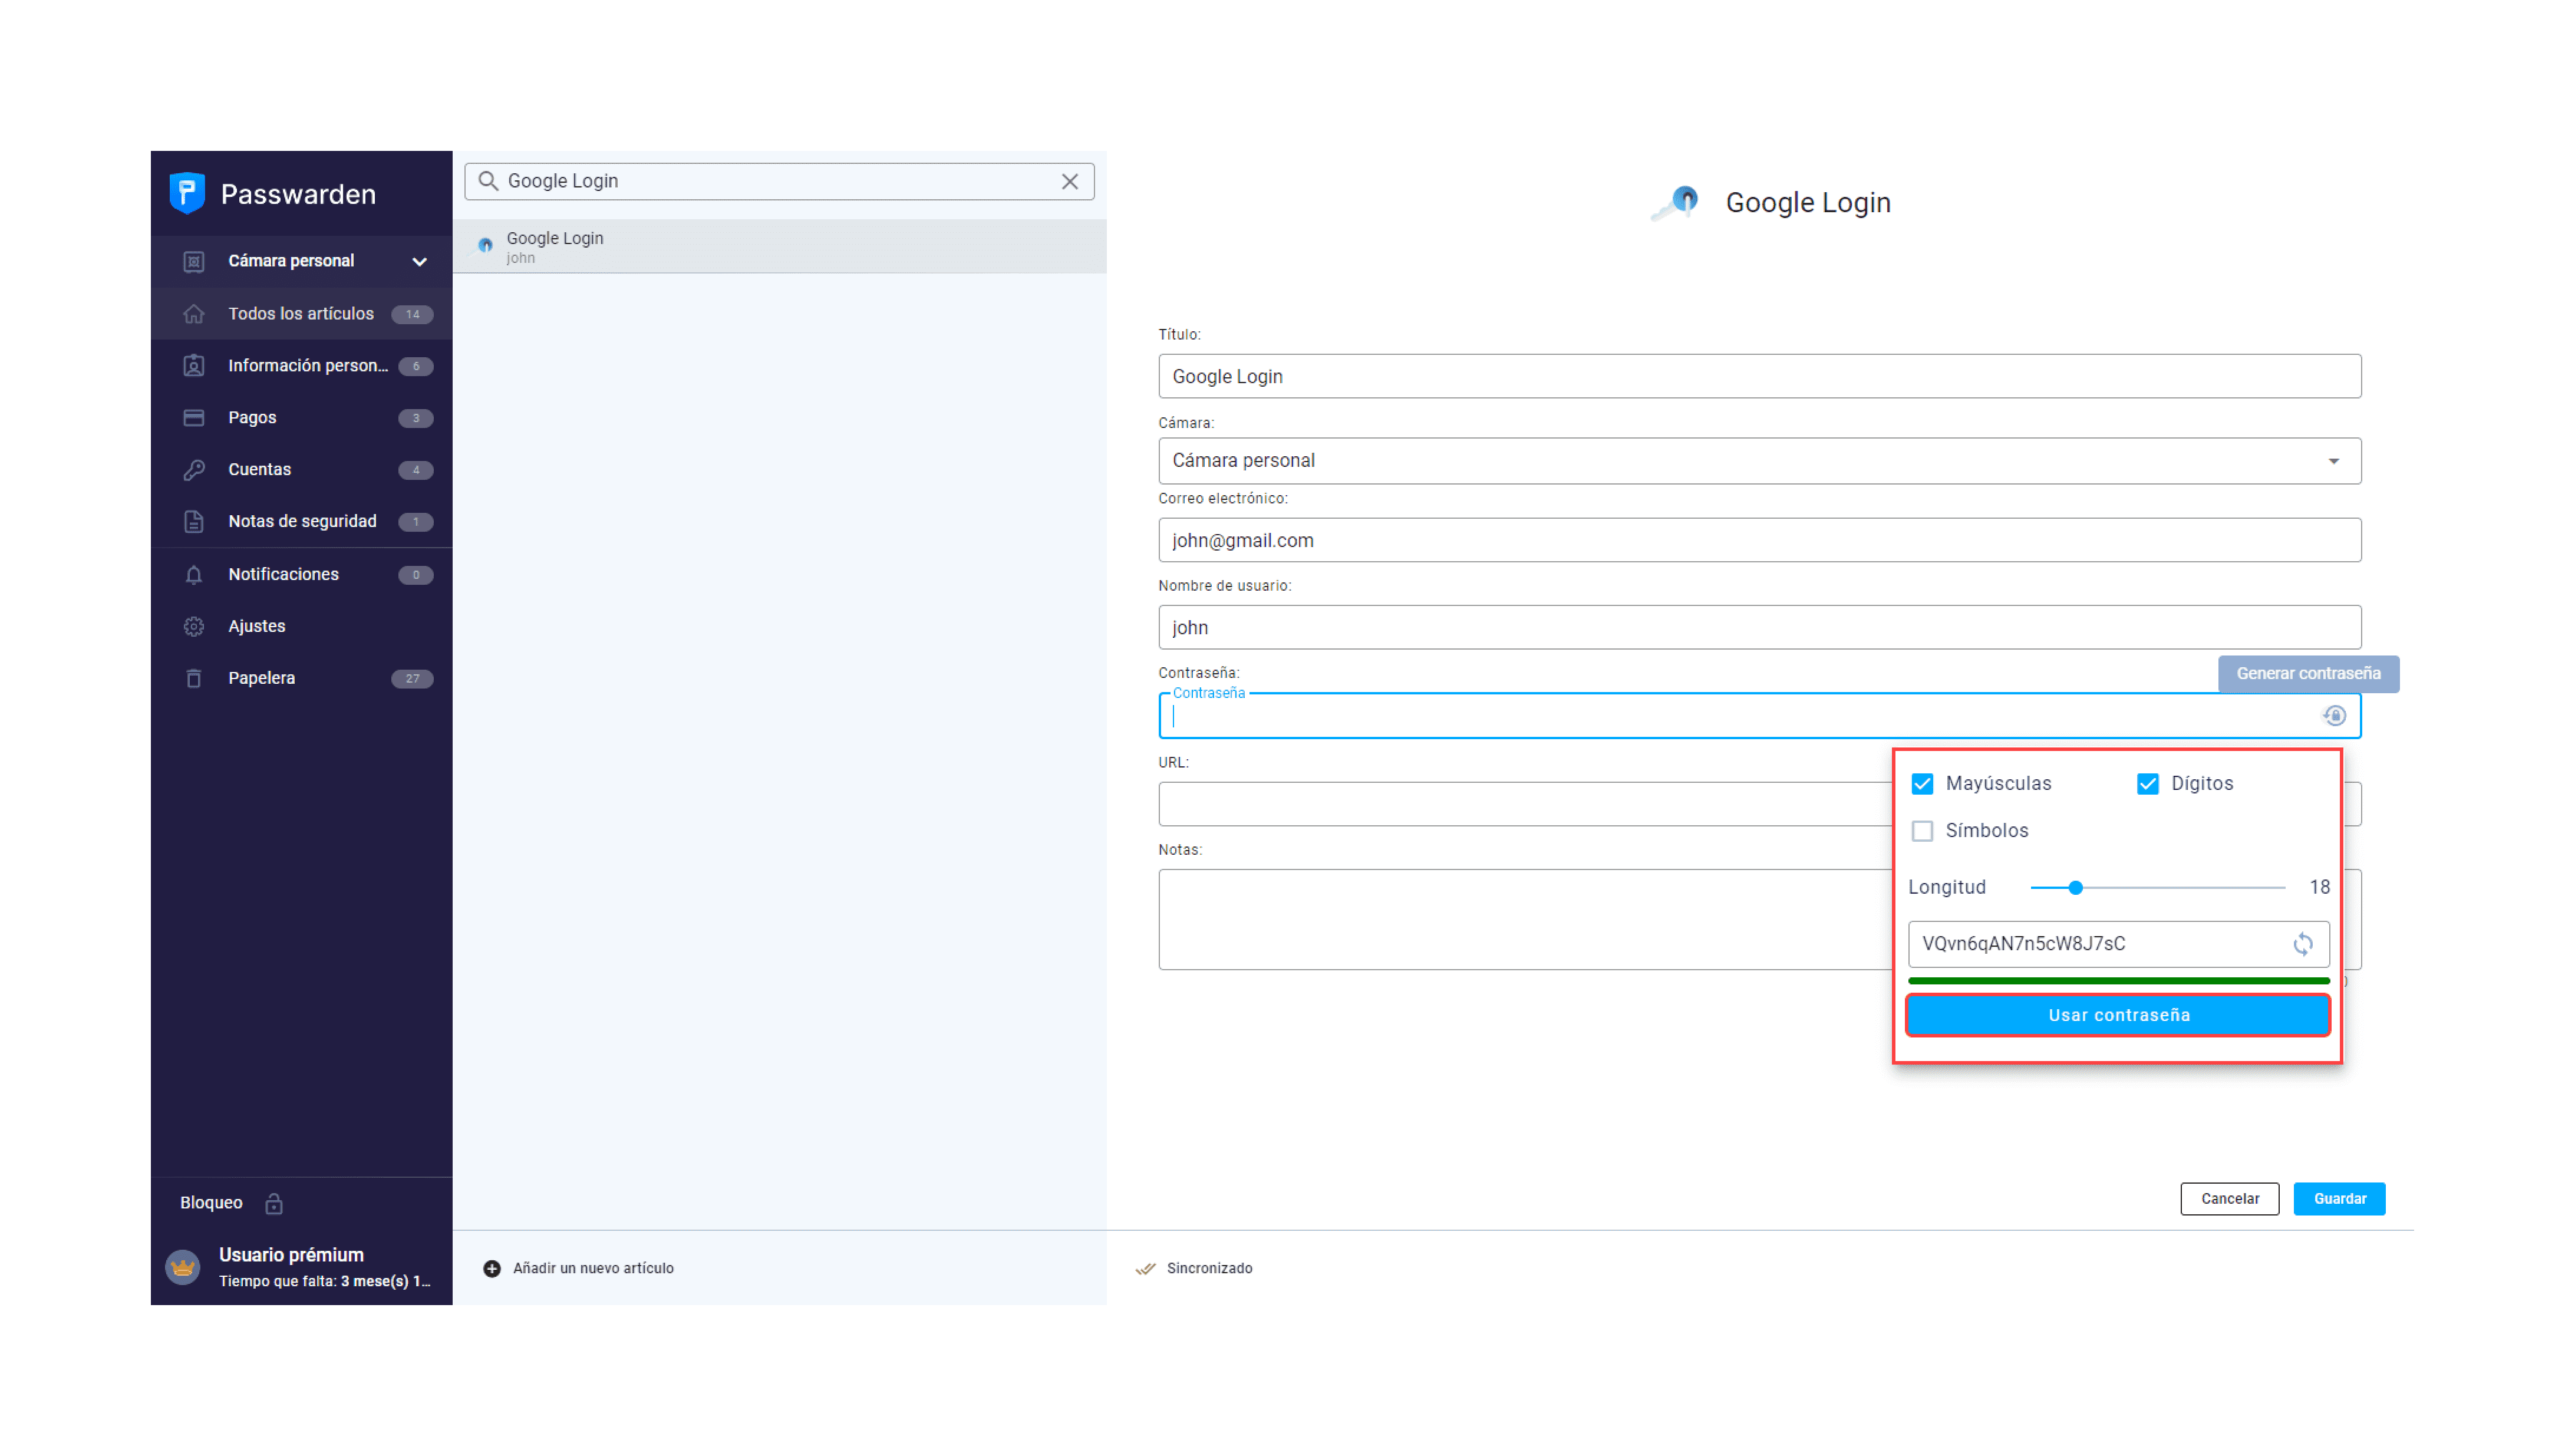Enable the Símbolos checkbox
This screenshot has height=1456, width=2565.
1921,831
